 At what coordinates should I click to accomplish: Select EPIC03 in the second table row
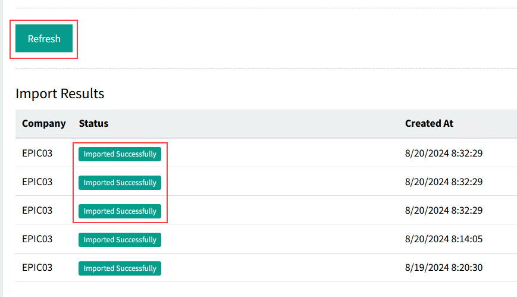click(37, 182)
